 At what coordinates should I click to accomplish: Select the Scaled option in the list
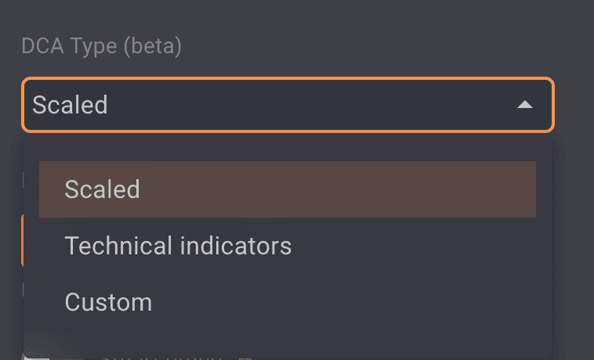coord(287,189)
